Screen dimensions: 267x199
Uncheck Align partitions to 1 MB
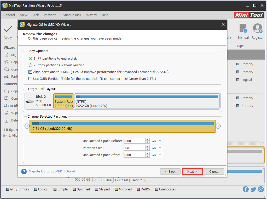tap(30, 72)
